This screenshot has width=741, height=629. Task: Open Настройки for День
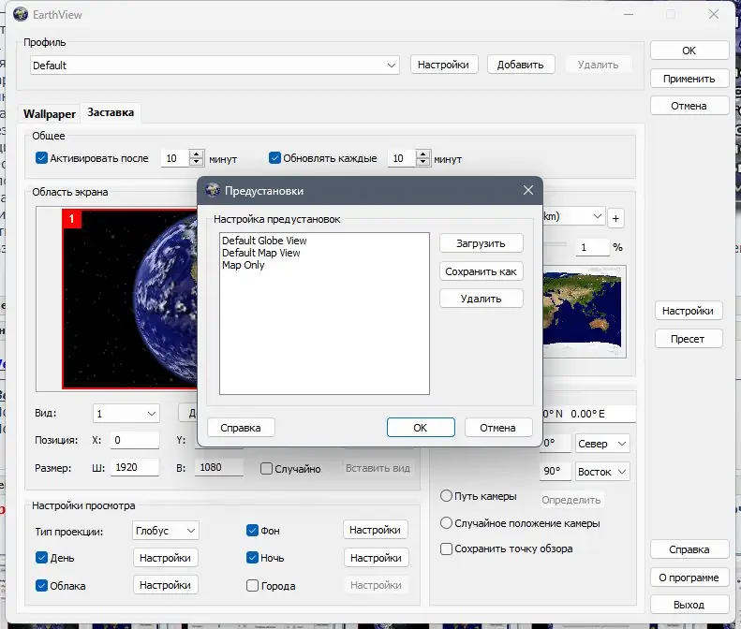(166, 558)
